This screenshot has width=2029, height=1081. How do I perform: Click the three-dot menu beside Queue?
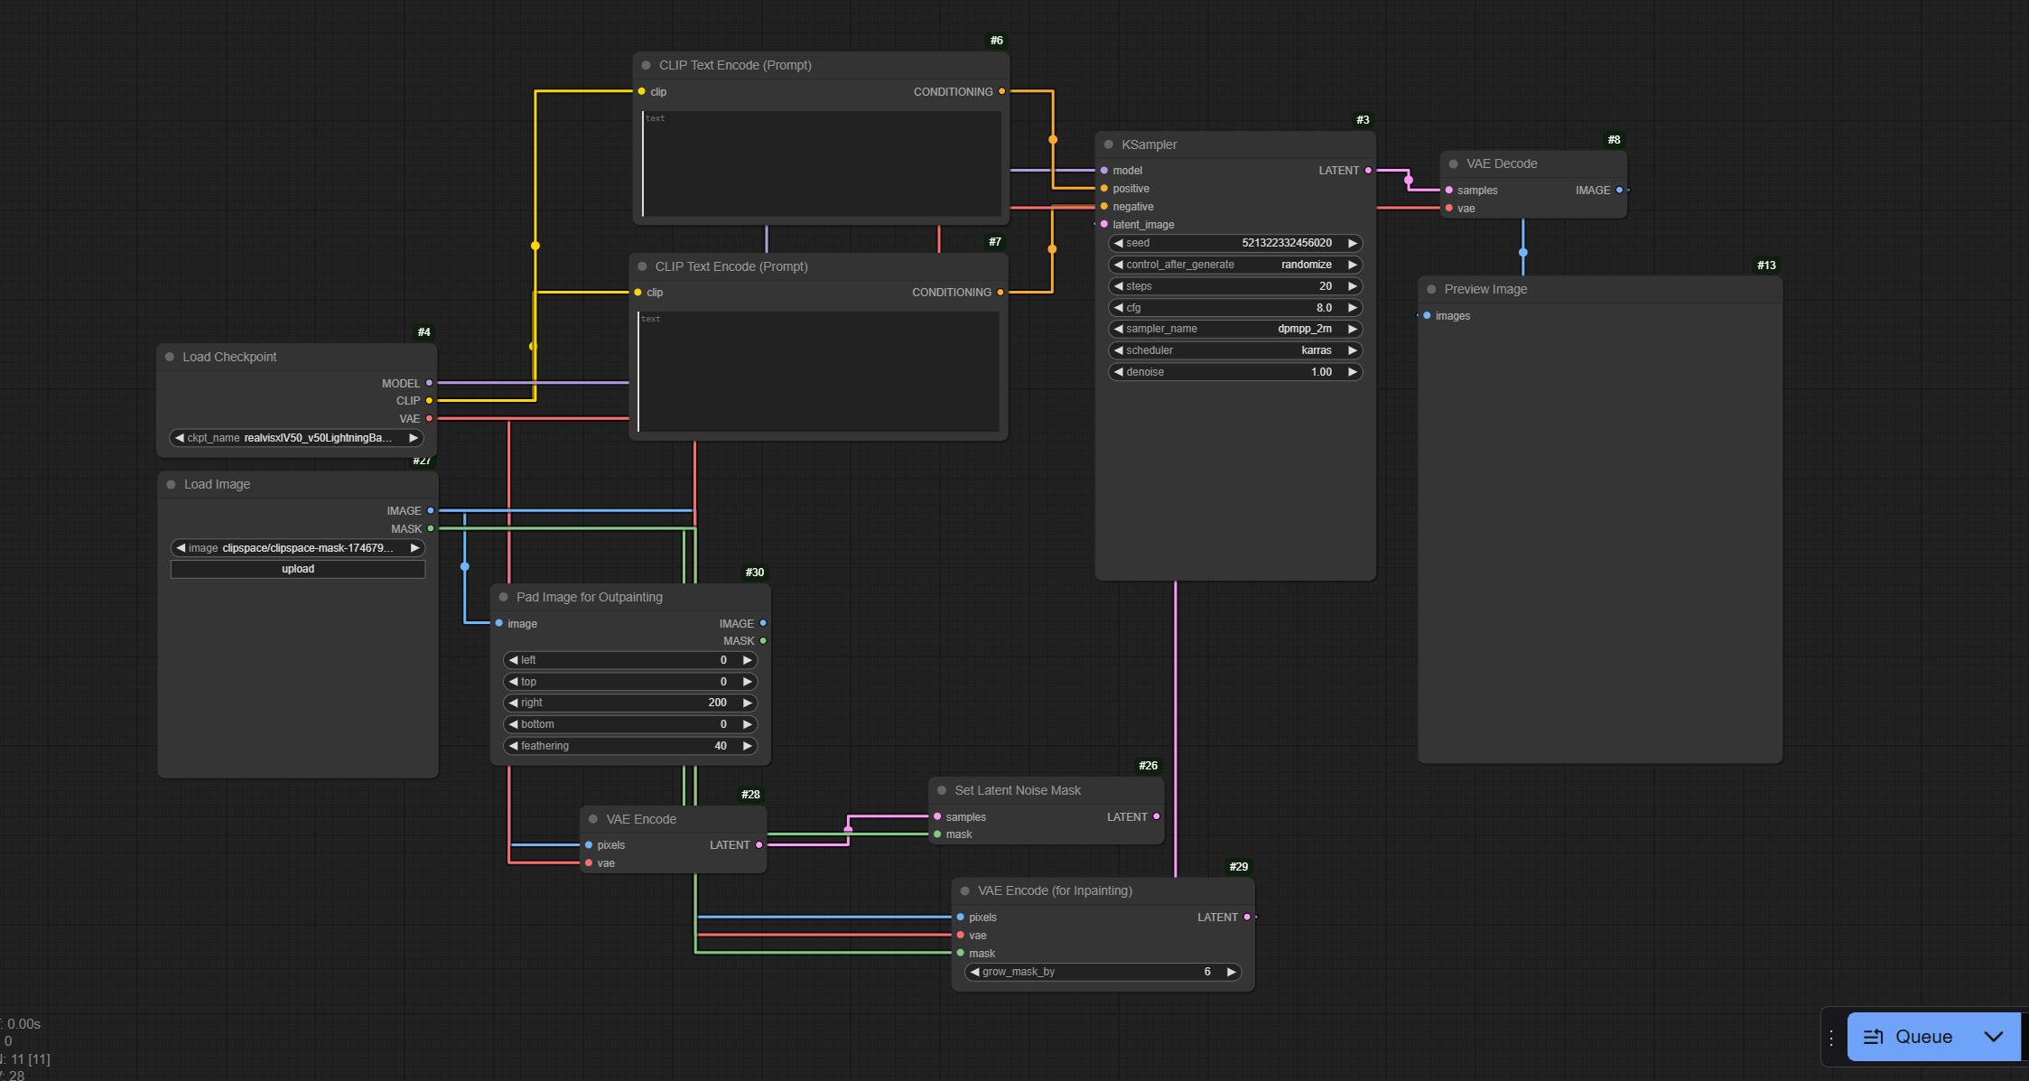click(x=1831, y=1038)
